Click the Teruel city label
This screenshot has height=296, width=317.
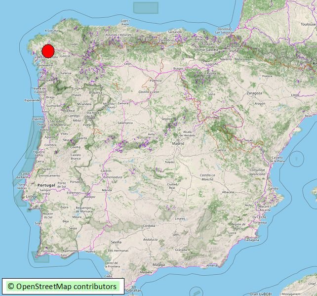(x=248, y=140)
